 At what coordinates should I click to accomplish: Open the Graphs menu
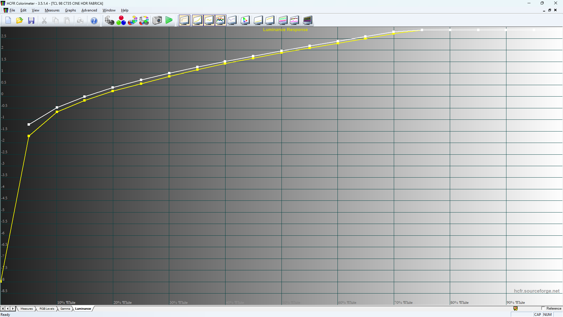coord(70,10)
